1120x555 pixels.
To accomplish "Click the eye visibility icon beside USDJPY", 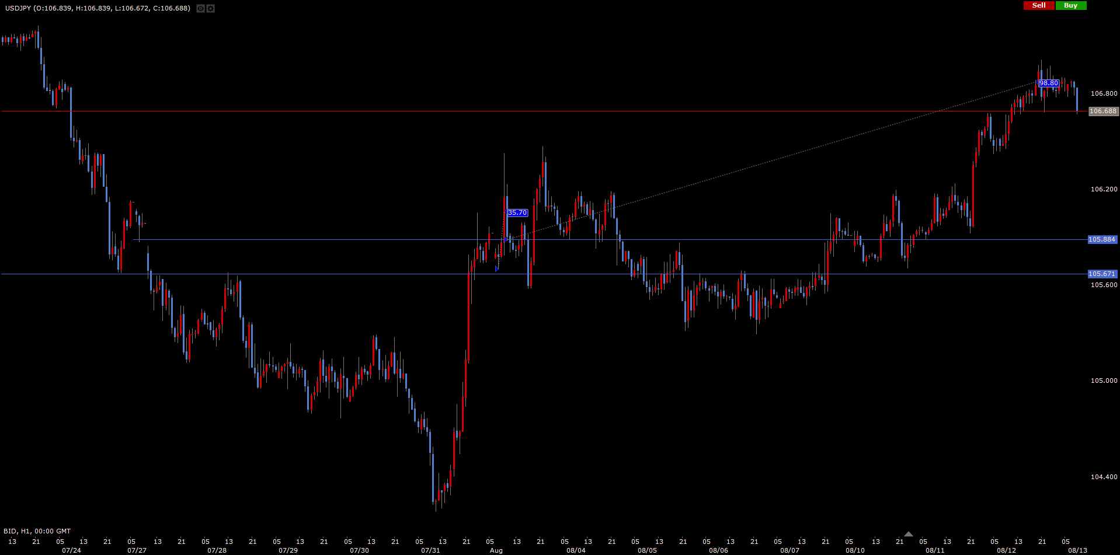I will [x=200, y=9].
